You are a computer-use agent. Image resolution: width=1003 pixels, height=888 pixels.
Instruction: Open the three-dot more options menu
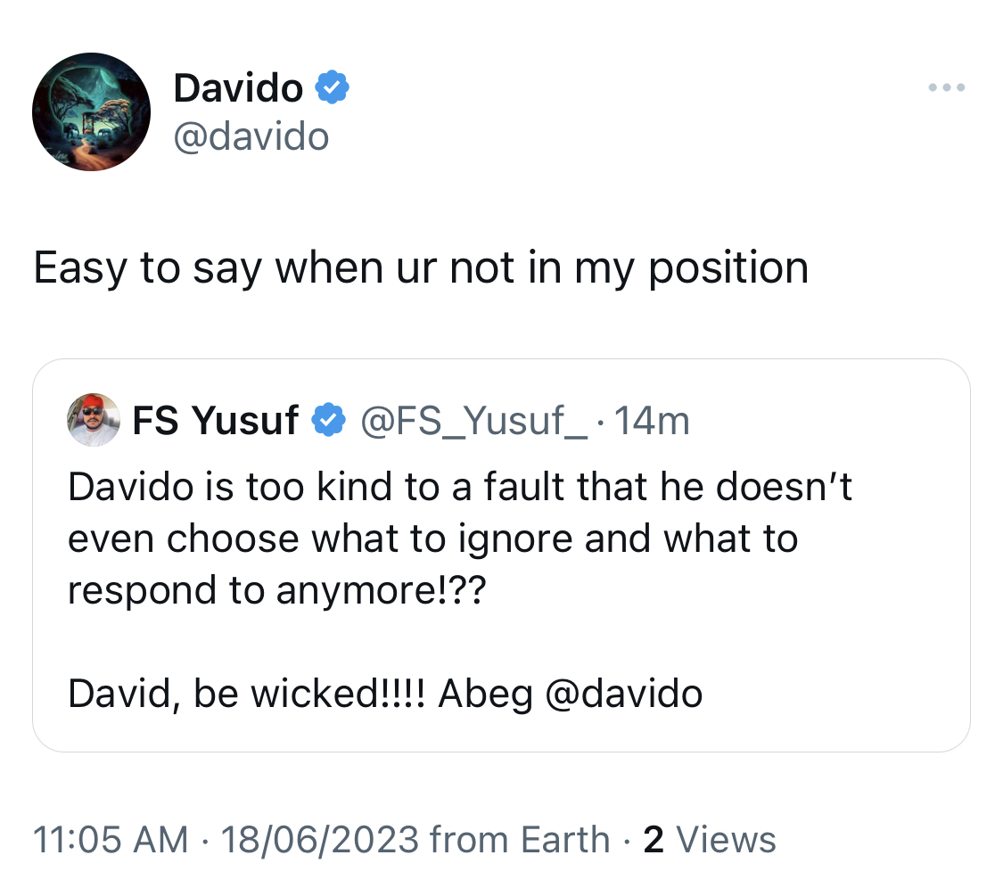pyautogui.click(x=947, y=87)
